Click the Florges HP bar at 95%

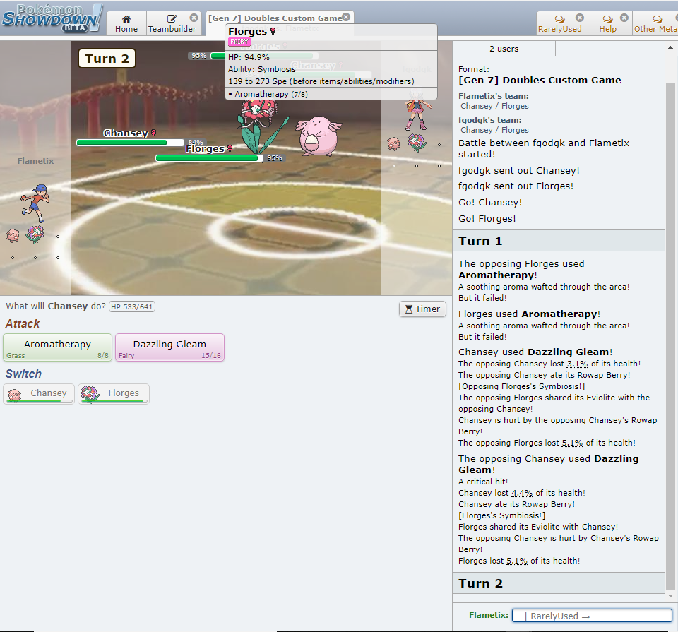[209, 158]
